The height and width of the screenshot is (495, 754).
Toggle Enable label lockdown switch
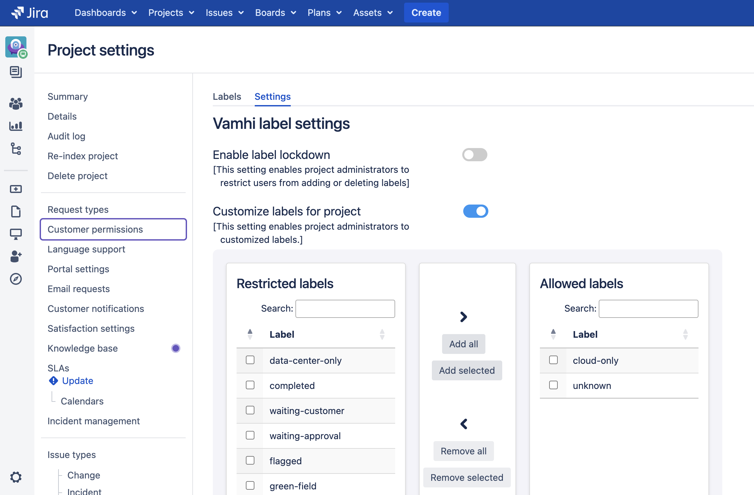tap(474, 155)
